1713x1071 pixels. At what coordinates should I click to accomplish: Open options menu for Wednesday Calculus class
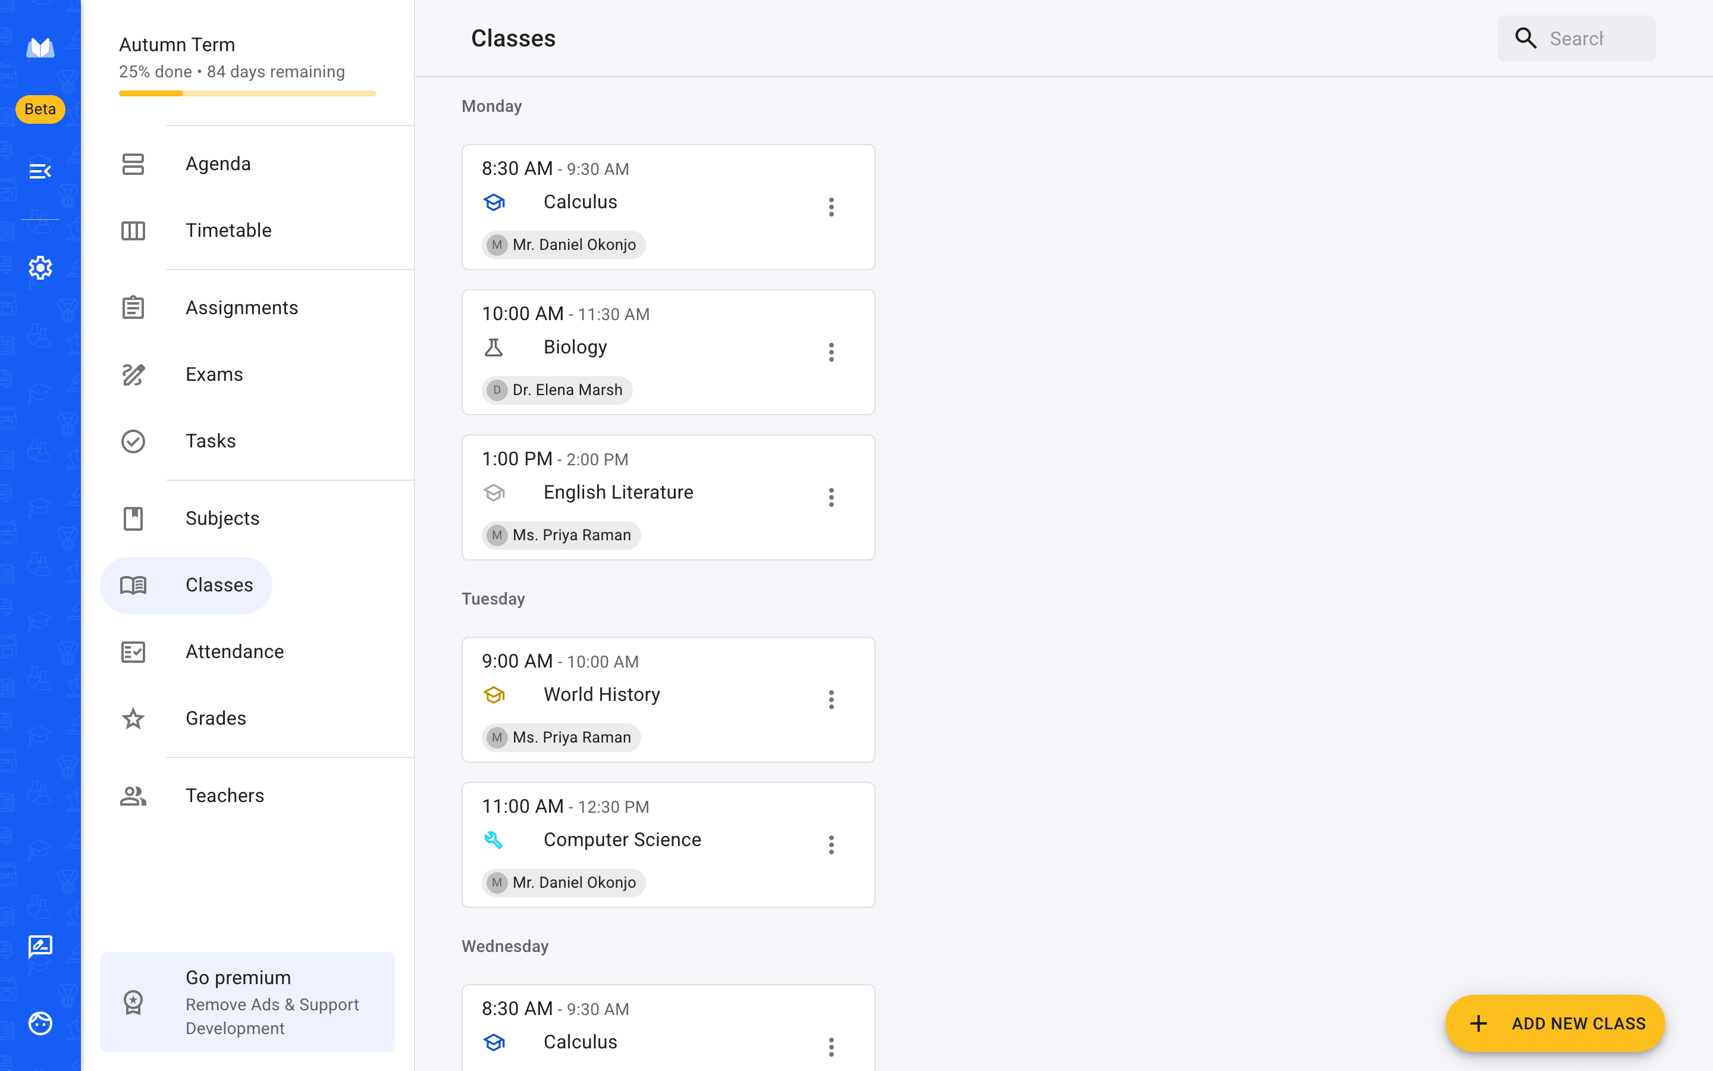(x=832, y=1047)
